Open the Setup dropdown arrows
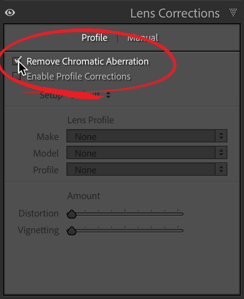Viewport: 244px width, 299px height. coord(108,95)
